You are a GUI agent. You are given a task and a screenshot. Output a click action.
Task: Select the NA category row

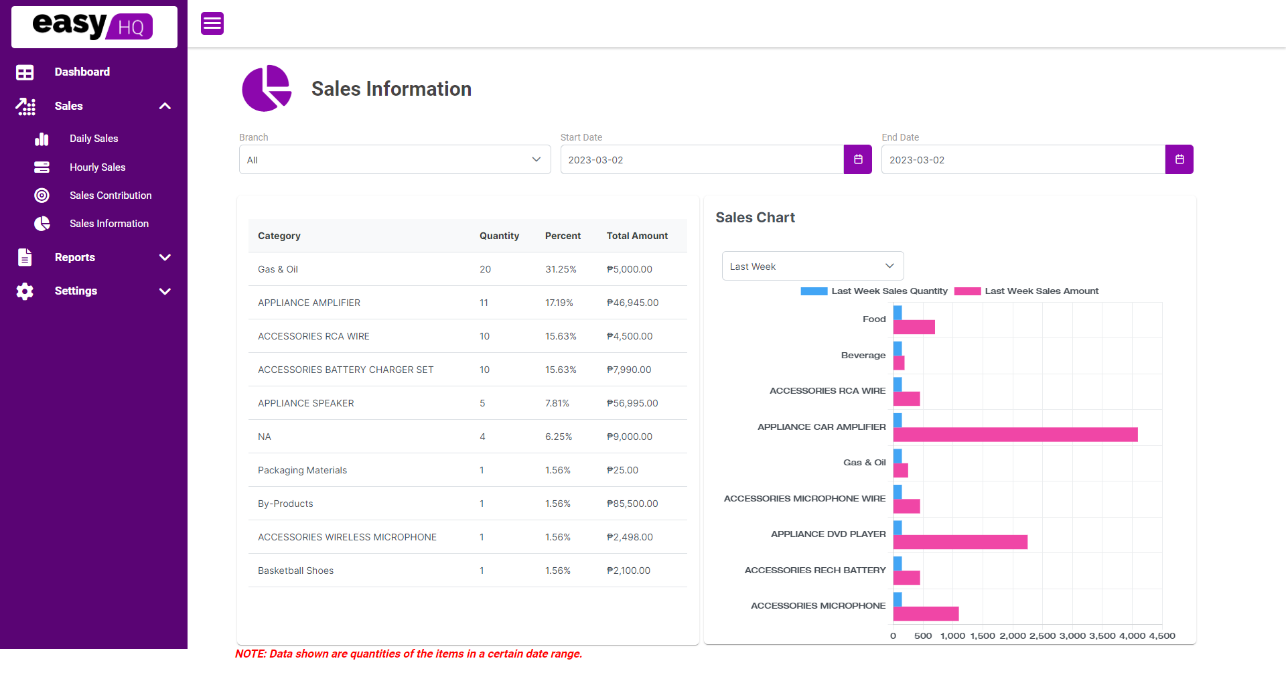click(468, 437)
